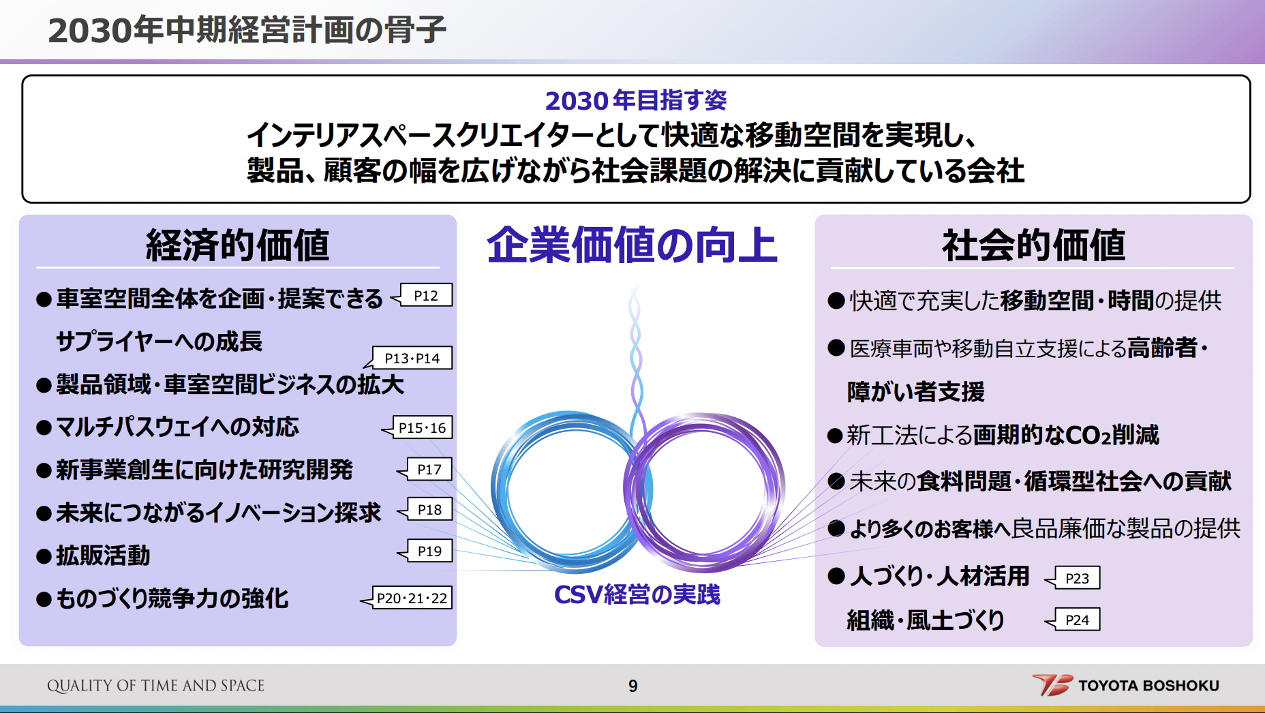The image size is (1265, 713).
Task: Open the P24 callout beside 組織・風土づくり
Action: (x=1077, y=620)
